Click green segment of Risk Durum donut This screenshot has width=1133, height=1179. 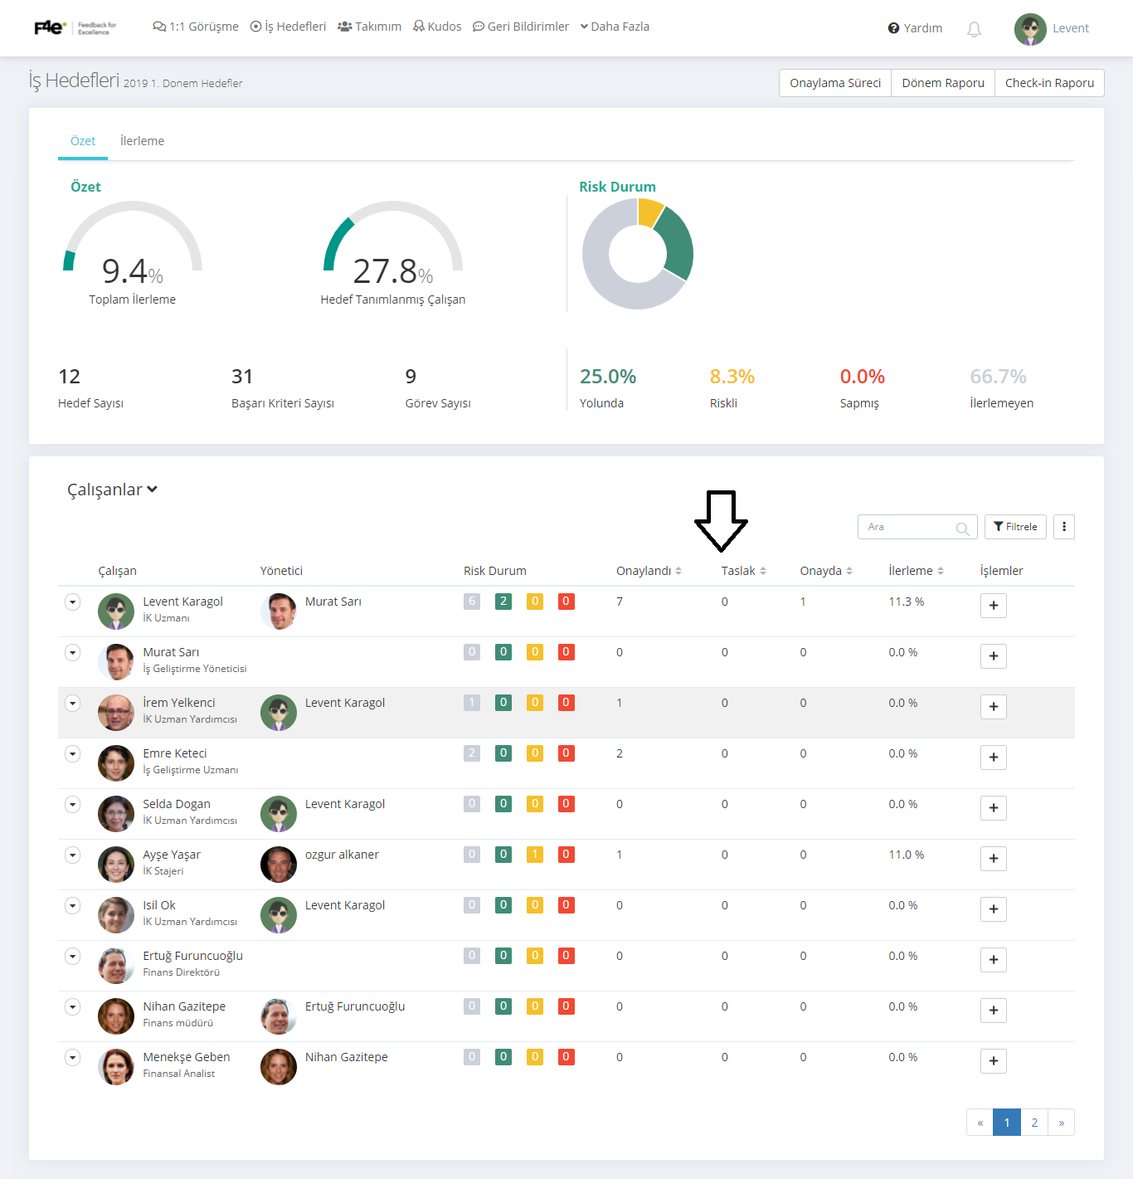(678, 243)
